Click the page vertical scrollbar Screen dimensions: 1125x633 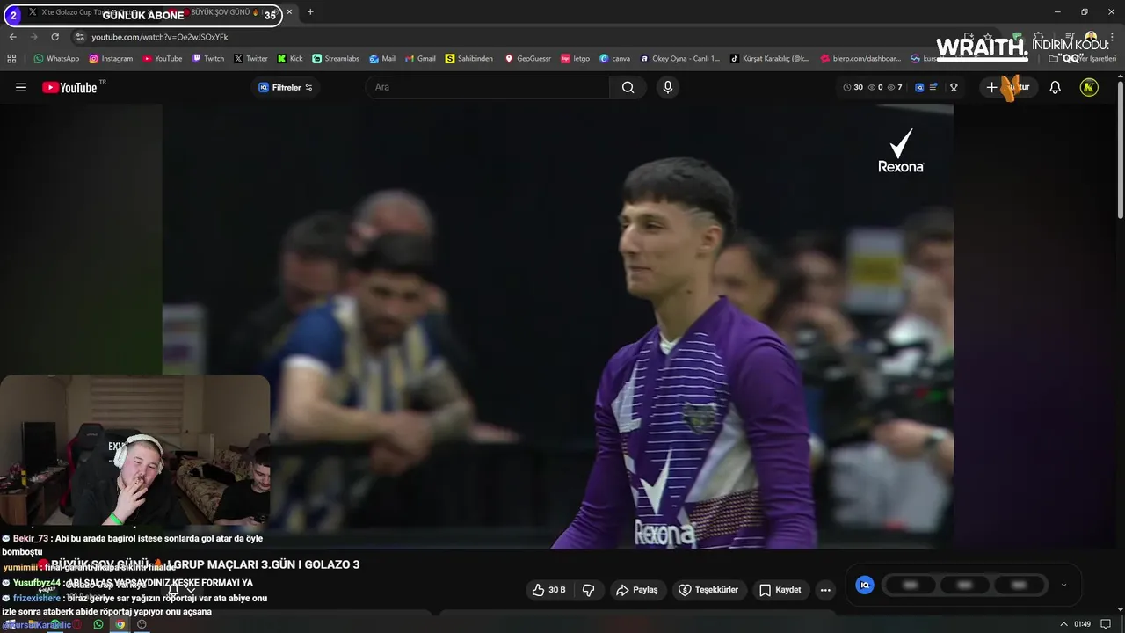point(1120,149)
